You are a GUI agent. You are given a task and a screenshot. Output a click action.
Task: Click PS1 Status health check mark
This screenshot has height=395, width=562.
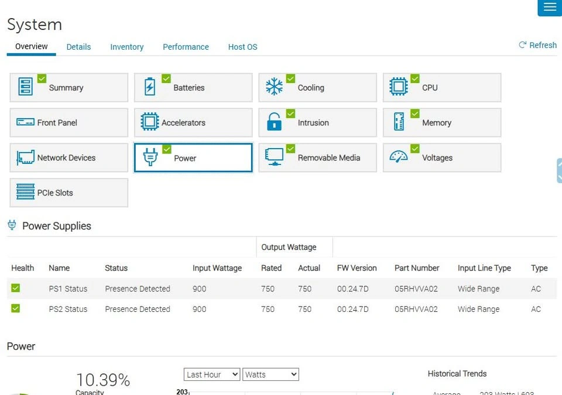pos(16,288)
